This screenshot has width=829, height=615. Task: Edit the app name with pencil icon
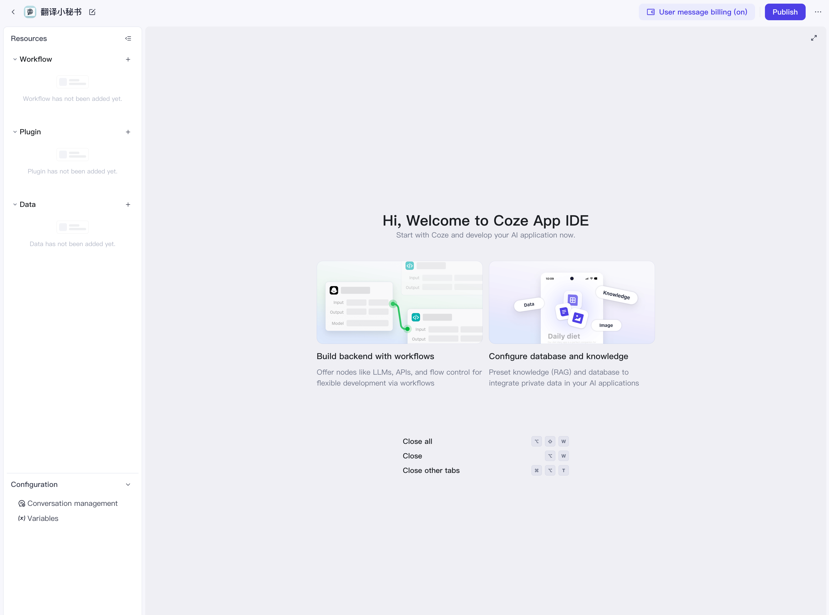[92, 12]
